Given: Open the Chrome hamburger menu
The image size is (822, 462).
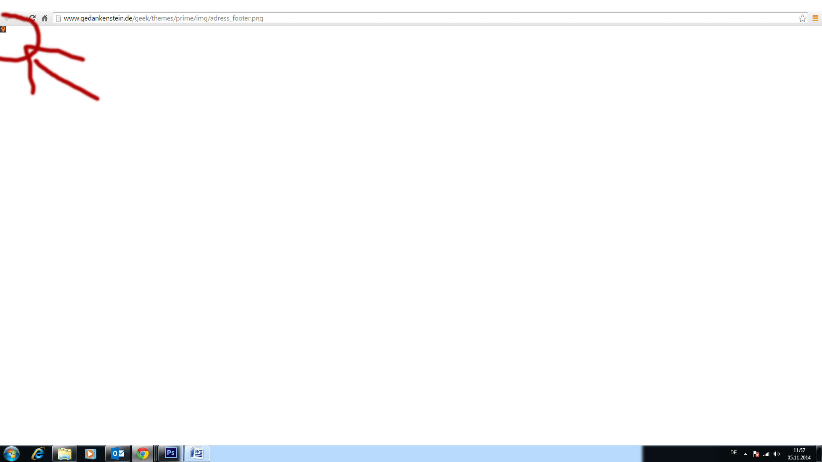Looking at the screenshot, I should pyautogui.click(x=815, y=18).
